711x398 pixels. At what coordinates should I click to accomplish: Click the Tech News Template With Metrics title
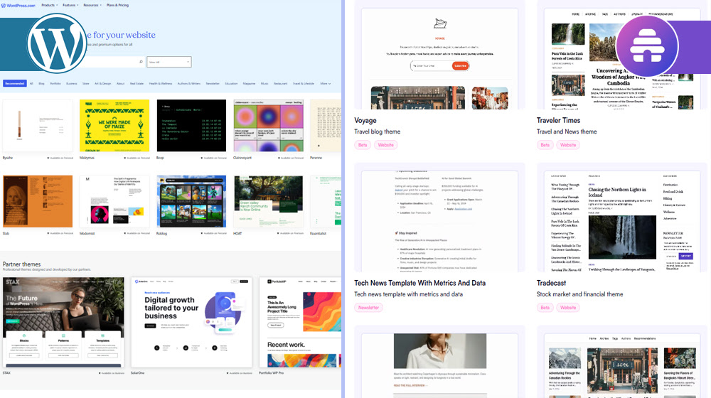coord(420,283)
